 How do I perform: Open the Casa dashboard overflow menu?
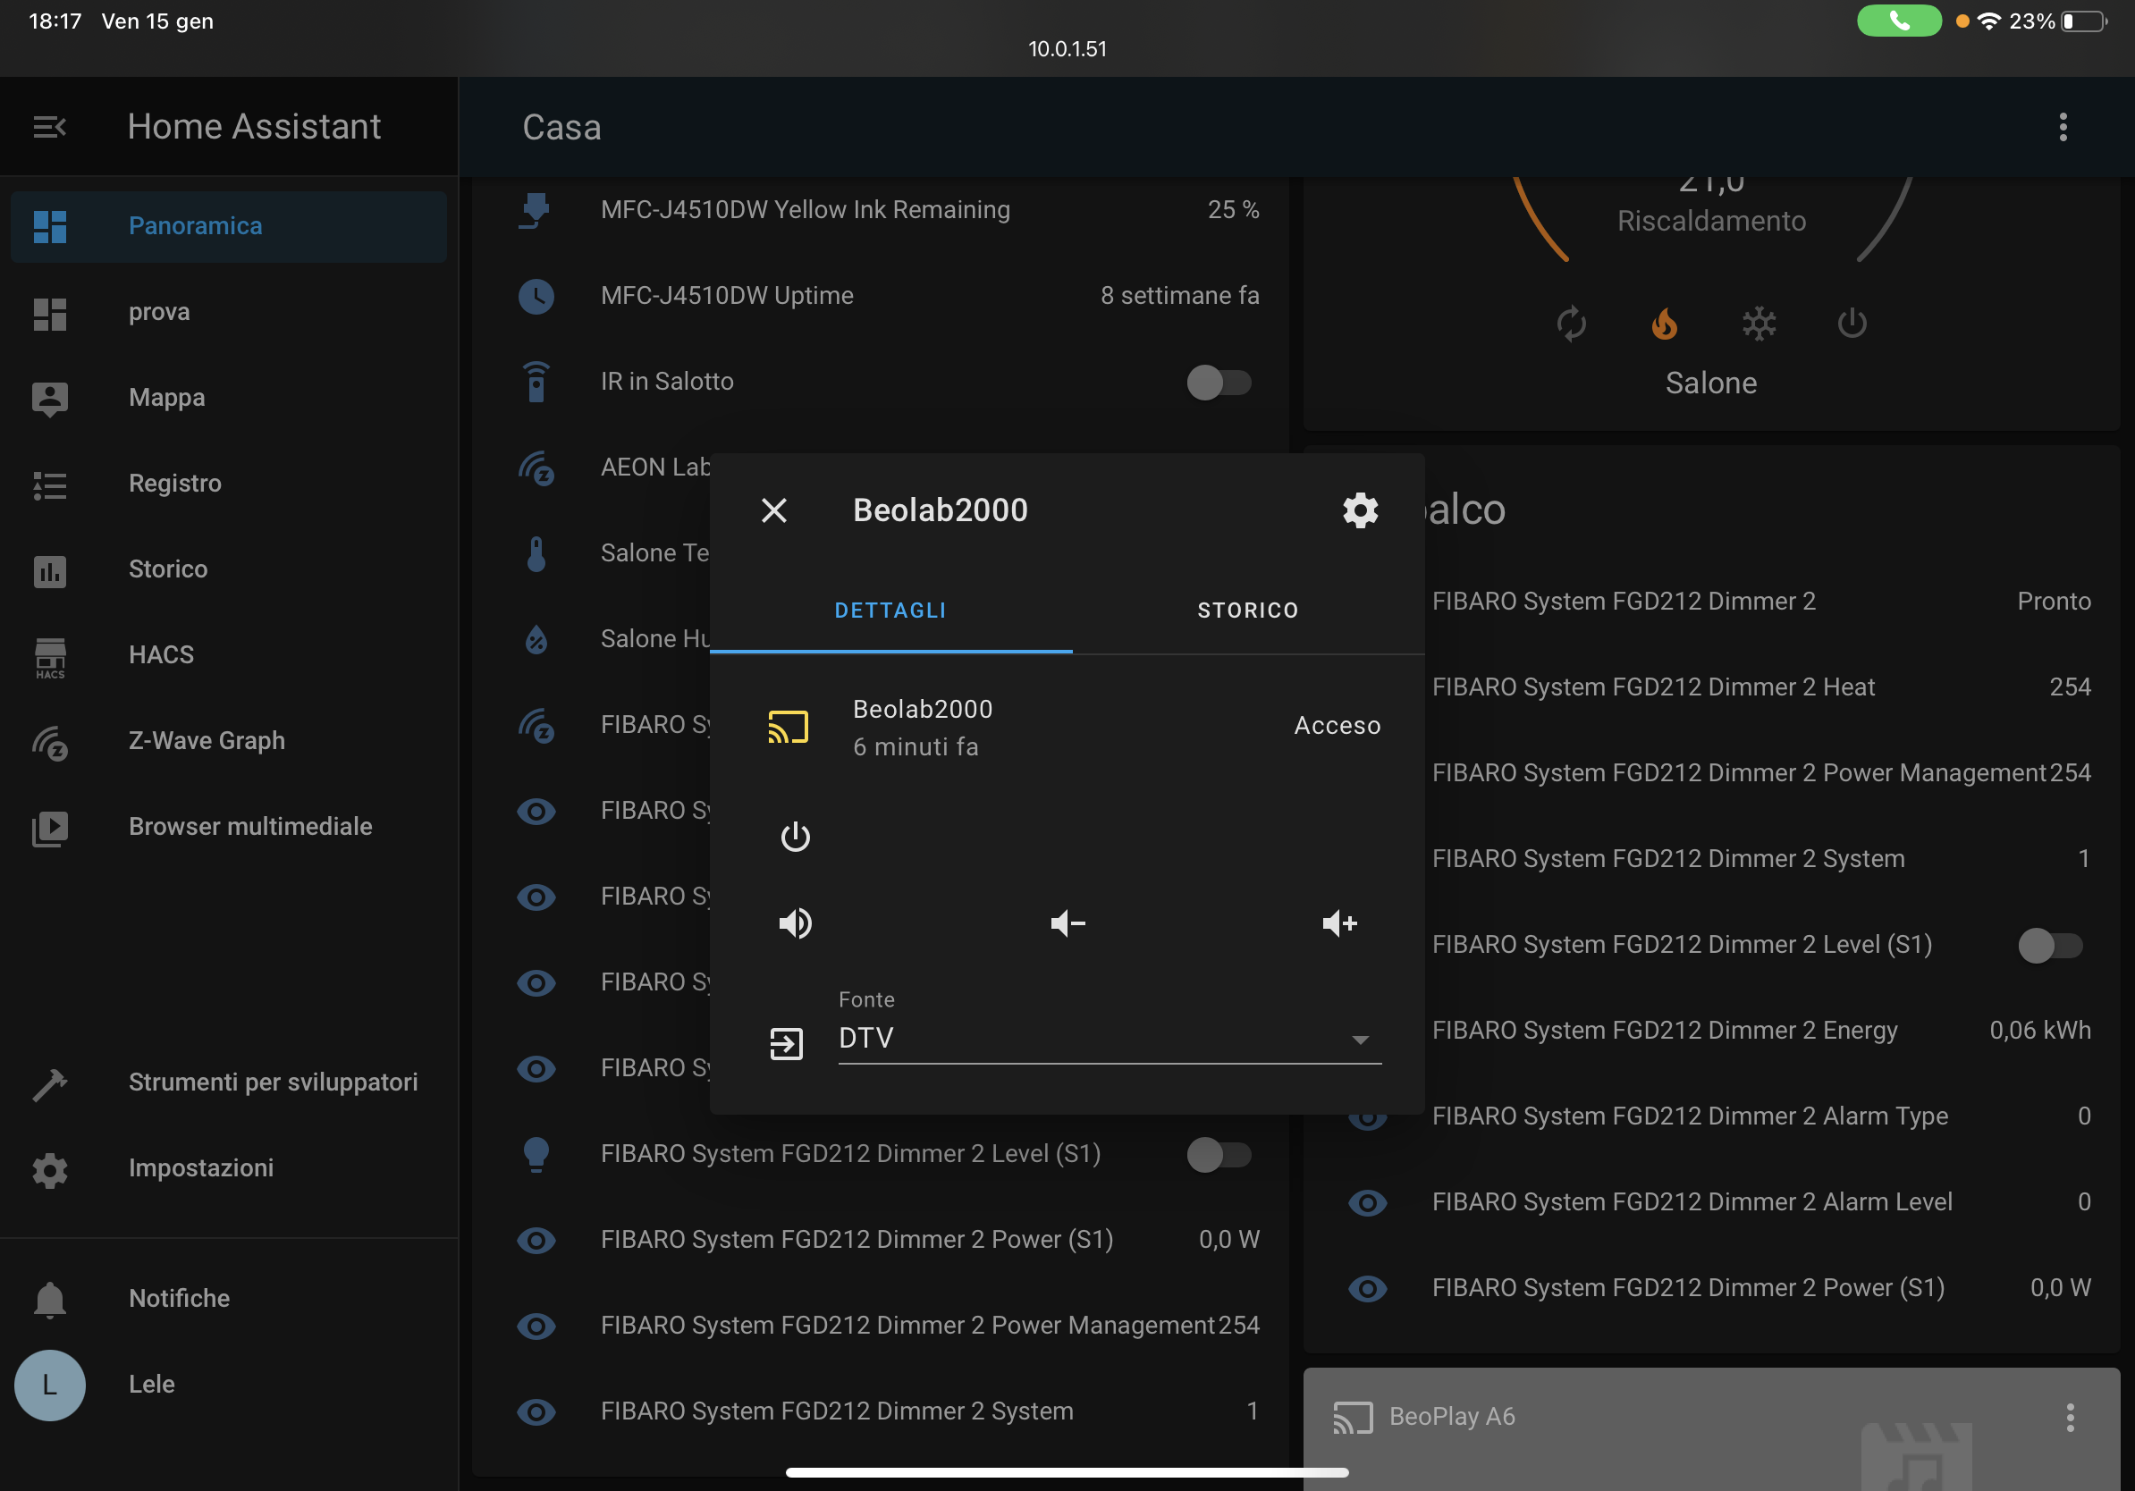[2063, 127]
